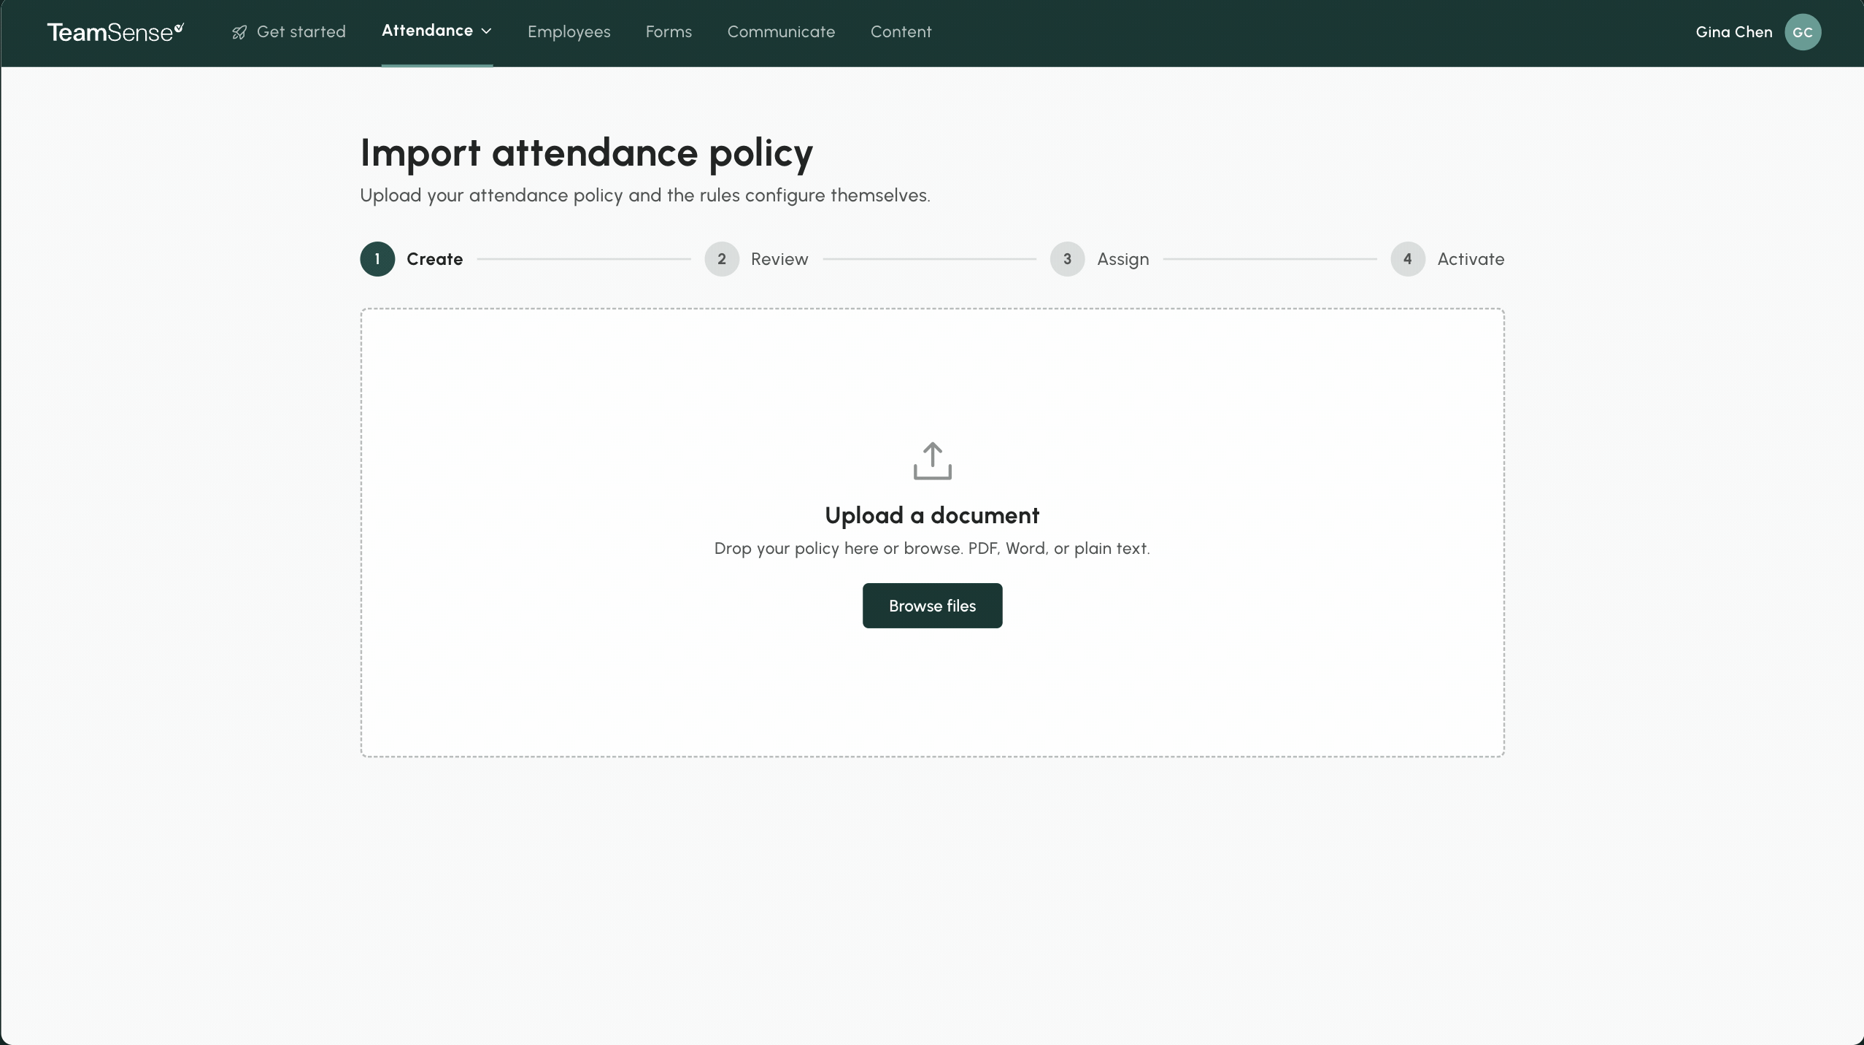Open the Content section

click(901, 32)
